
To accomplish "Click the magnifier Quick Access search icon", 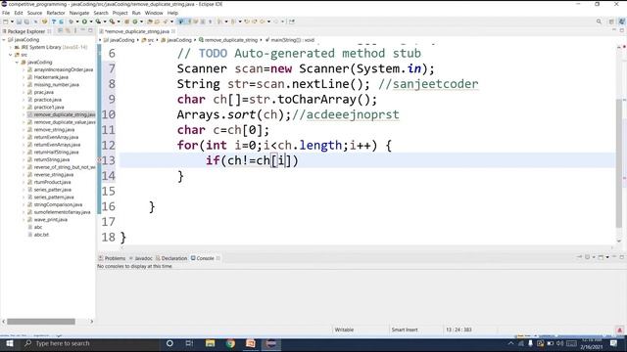I will (x=599, y=22).
